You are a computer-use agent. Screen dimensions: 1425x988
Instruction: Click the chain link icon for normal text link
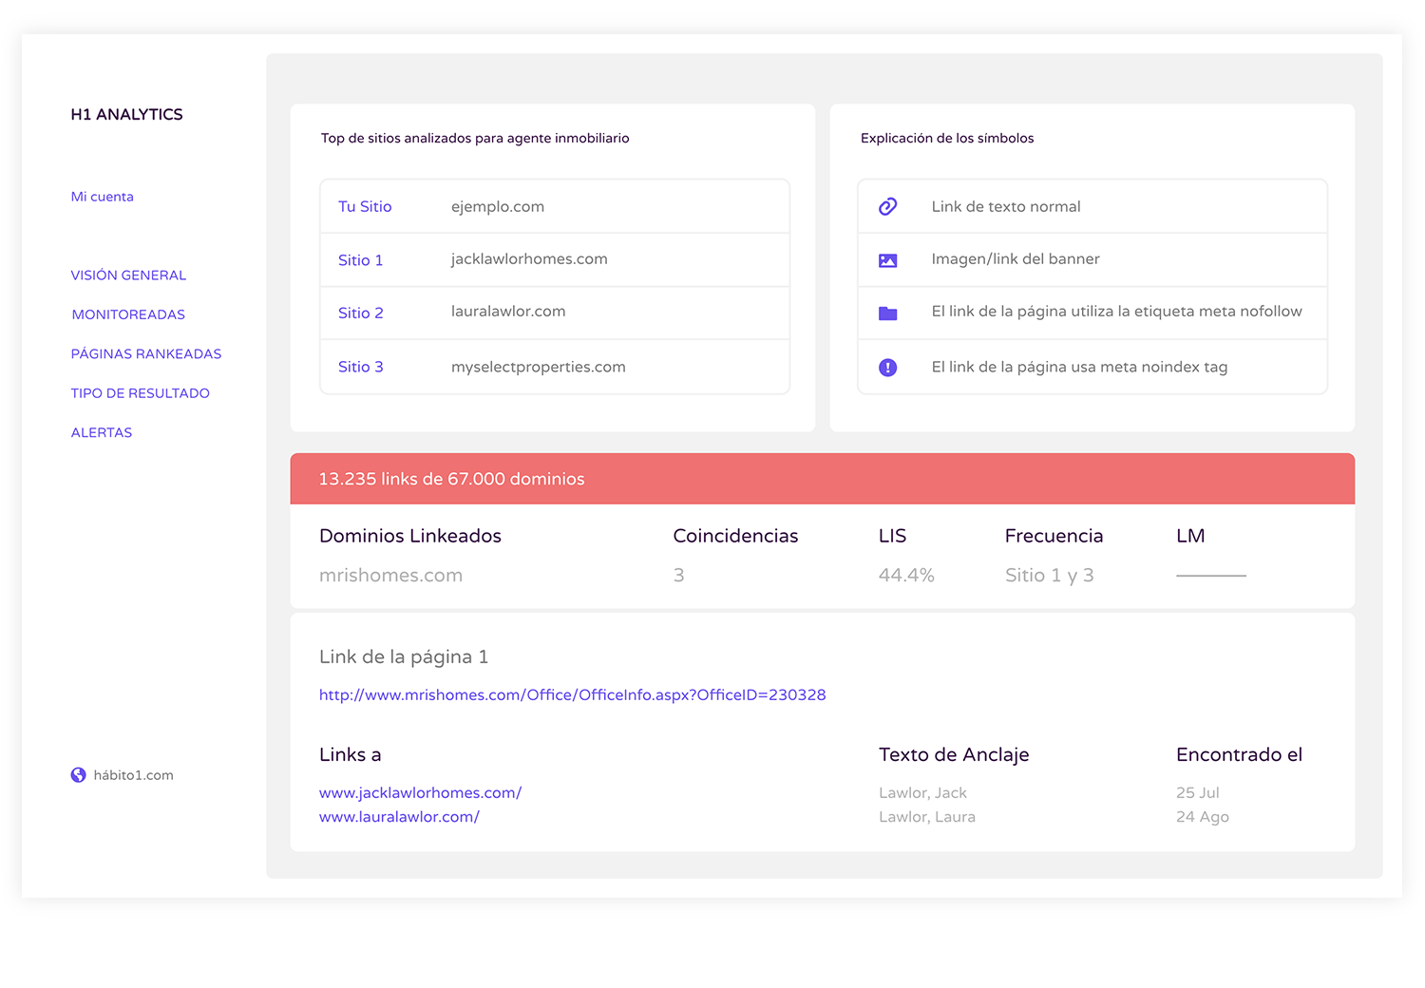coord(887,206)
